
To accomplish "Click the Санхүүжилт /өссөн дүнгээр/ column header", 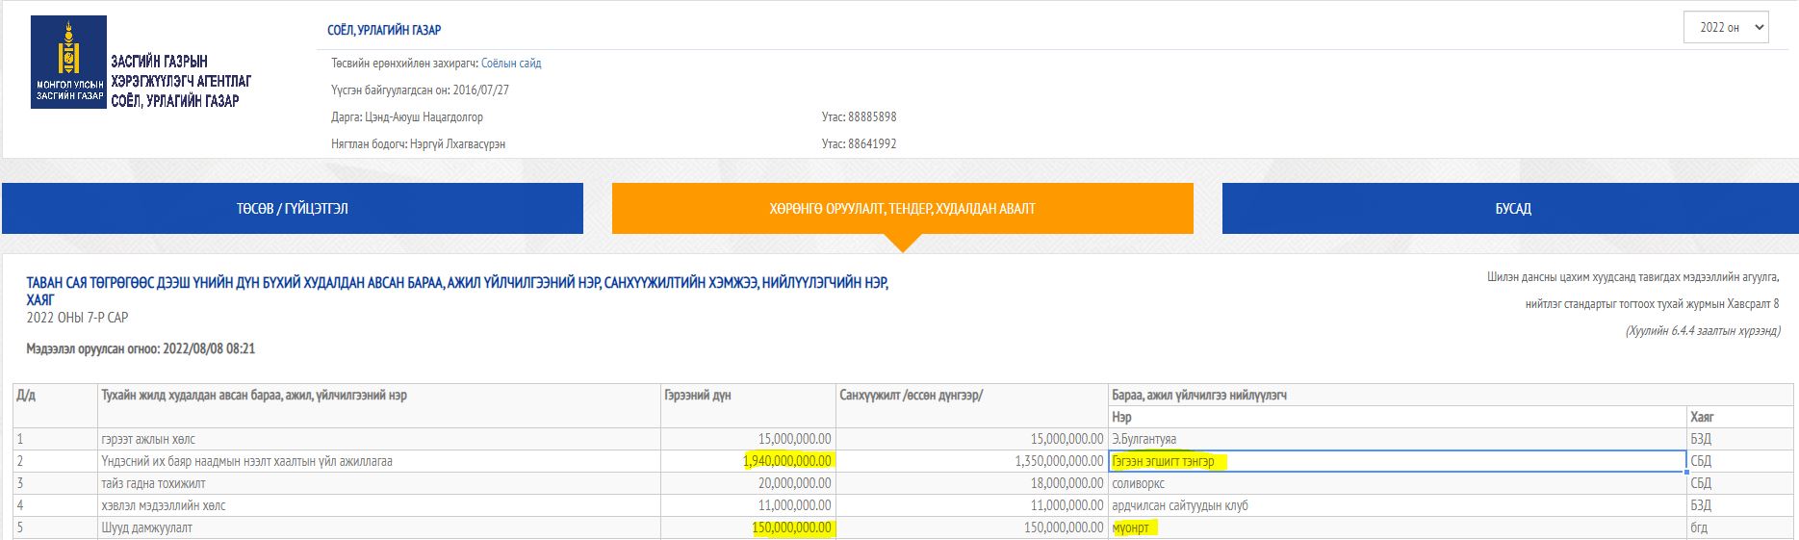I will (911, 396).
